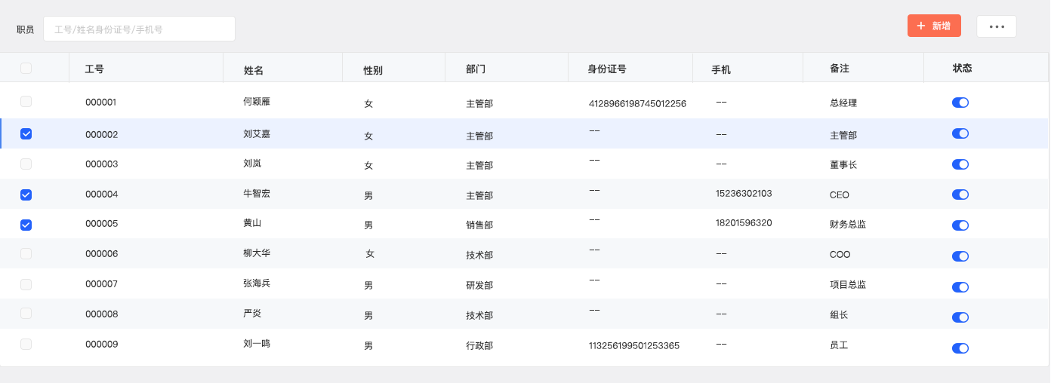Screen dimensions: 1051x383
Task: Switch off status toggle for 柳大华
Action: pos(960,256)
